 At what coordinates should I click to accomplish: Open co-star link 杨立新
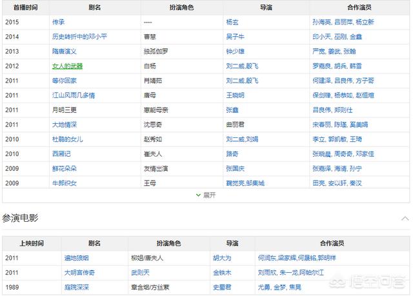coord(365,22)
